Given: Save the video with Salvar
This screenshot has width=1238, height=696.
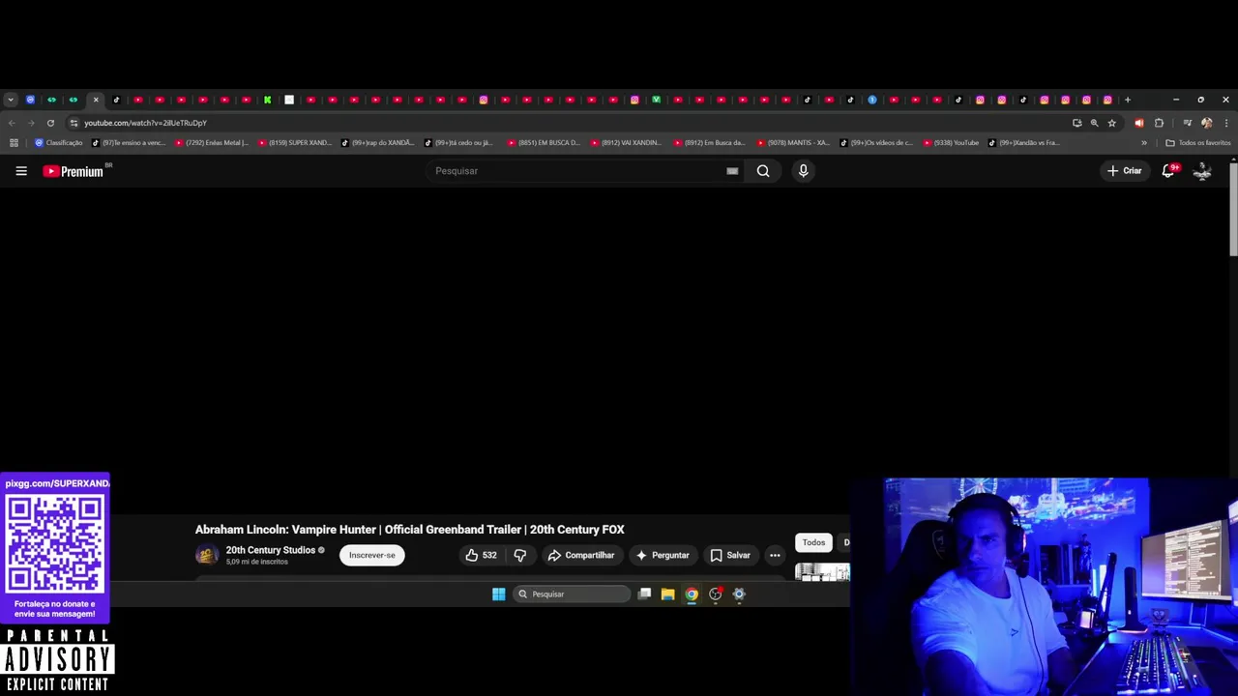Looking at the screenshot, I should (730, 555).
